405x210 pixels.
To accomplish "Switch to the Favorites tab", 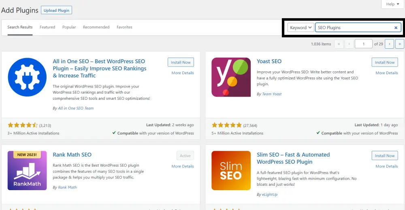I will (124, 27).
